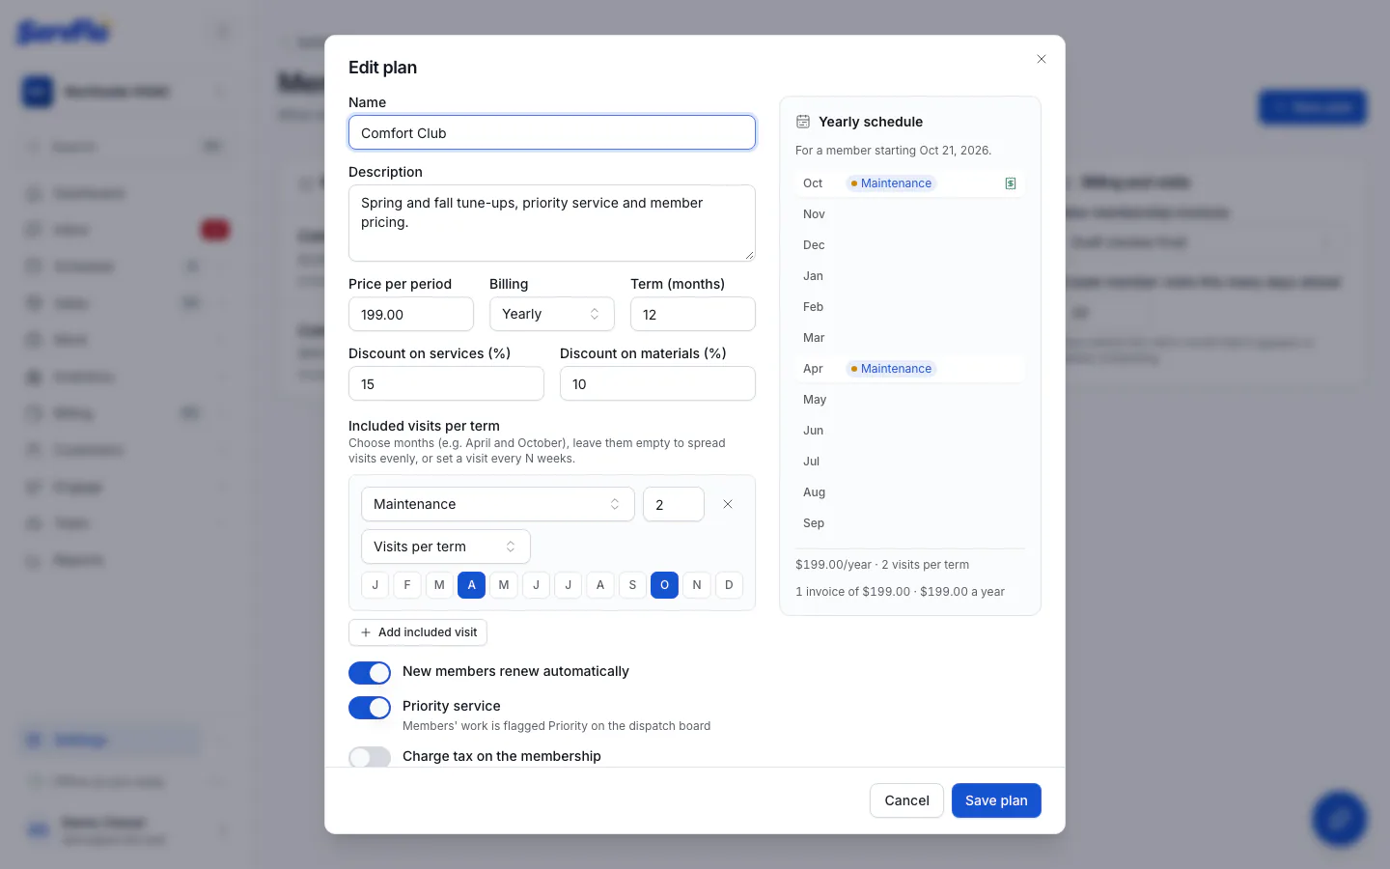Click the invoice icon in the Oct row

(1011, 183)
